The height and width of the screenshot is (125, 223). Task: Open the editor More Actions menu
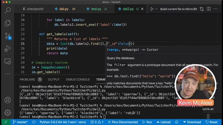pyautogui.click(x=215, y=9)
